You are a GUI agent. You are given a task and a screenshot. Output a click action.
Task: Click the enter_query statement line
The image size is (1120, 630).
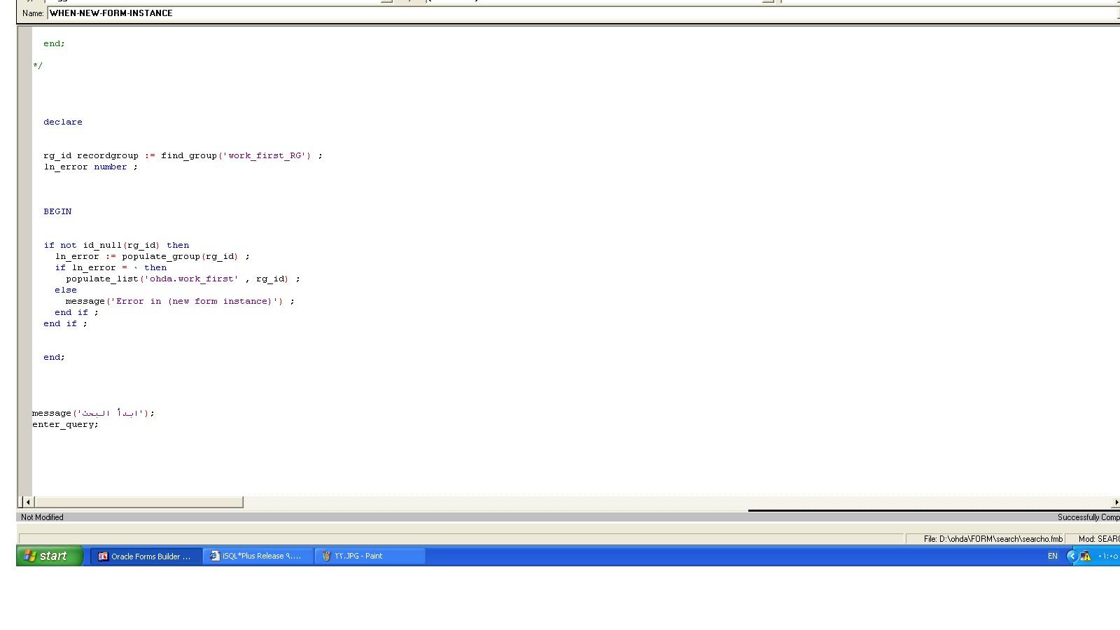pos(65,424)
